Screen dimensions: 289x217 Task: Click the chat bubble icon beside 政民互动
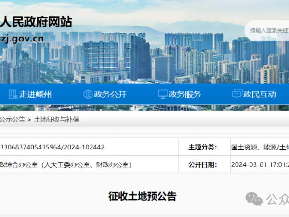click(x=236, y=95)
